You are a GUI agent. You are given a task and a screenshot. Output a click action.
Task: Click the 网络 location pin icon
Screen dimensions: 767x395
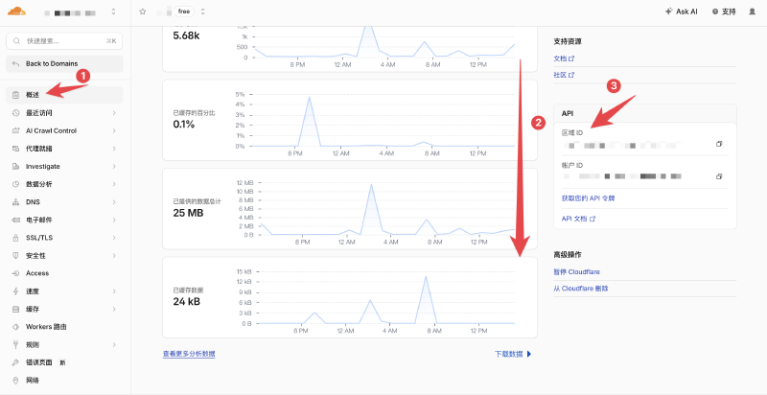coord(15,381)
